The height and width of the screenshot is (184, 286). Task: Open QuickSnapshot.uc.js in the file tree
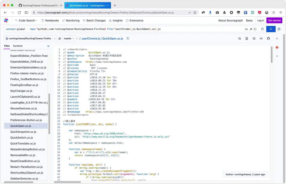(x=23, y=132)
